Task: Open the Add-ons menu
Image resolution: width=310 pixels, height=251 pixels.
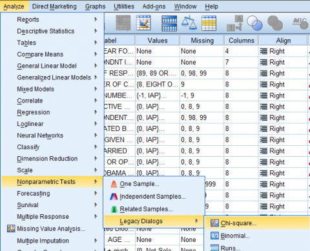Action: pyautogui.click(x=154, y=6)
